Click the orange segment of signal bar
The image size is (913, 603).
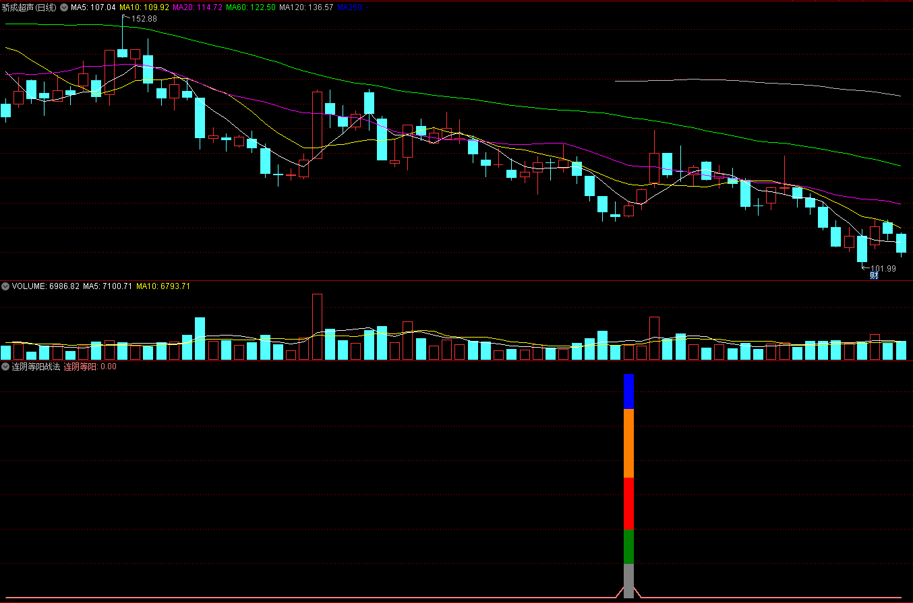pos(628,443)
